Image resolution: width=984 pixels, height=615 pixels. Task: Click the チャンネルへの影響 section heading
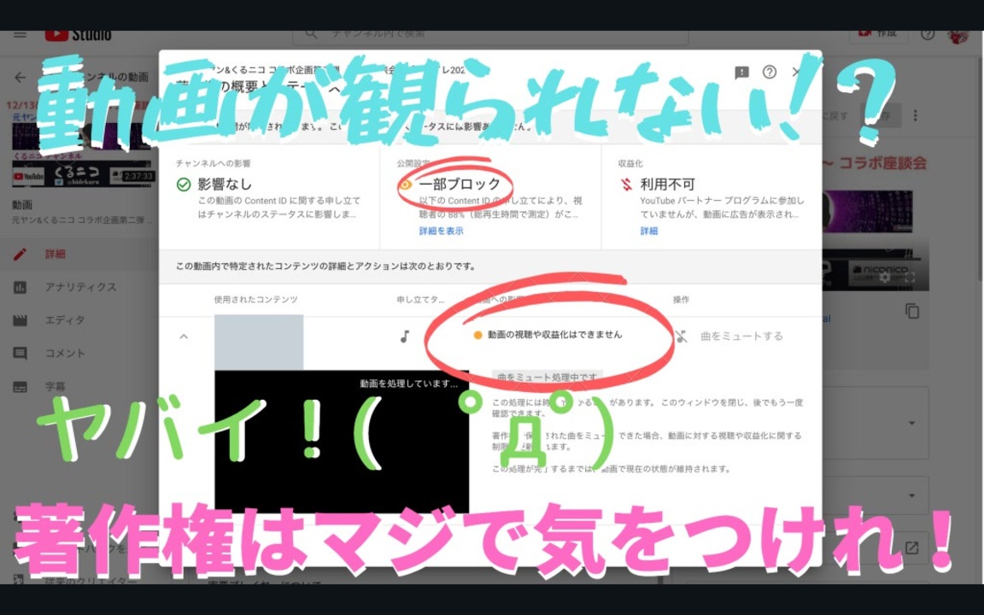point(213,163)
